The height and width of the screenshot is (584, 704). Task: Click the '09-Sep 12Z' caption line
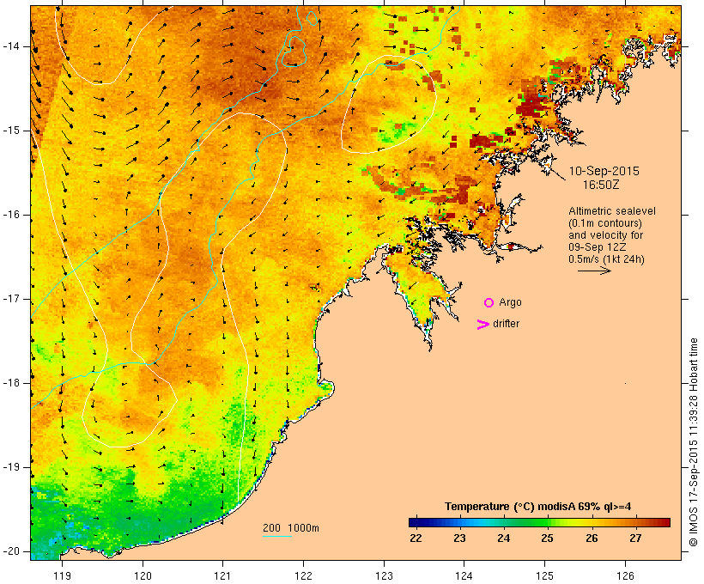pos(598,247)
